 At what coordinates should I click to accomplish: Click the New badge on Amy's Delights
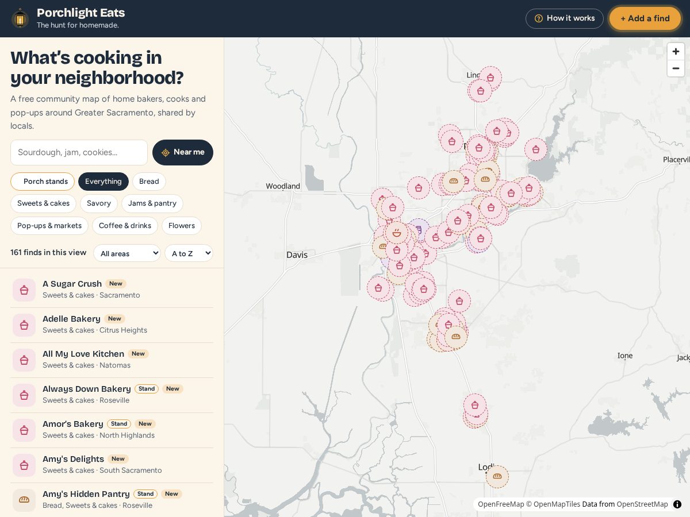(x=118, y=459)
